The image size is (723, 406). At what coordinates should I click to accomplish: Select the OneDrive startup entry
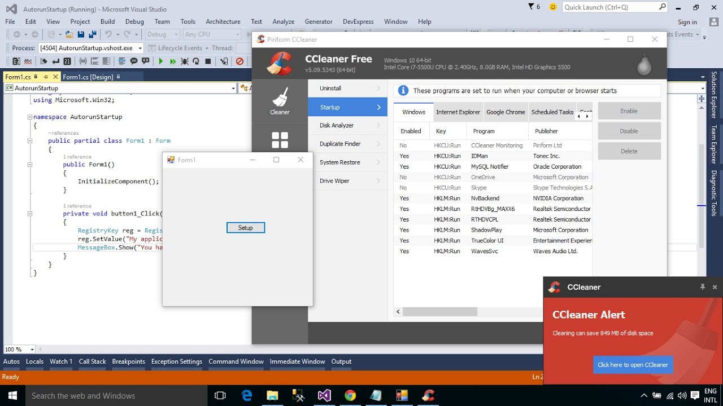tap(493, 177)
